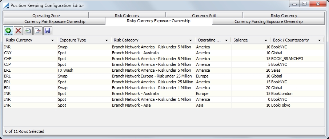Click the 0 of 11 Rows Selected status

(x=25, y=131)
